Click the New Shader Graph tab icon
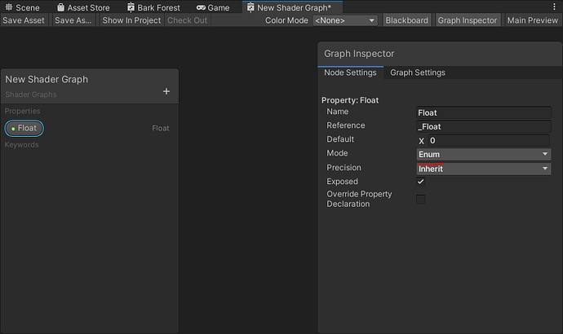 point(250,7)
